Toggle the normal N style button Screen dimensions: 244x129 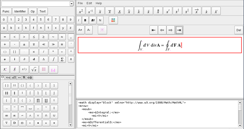point(100,20)
